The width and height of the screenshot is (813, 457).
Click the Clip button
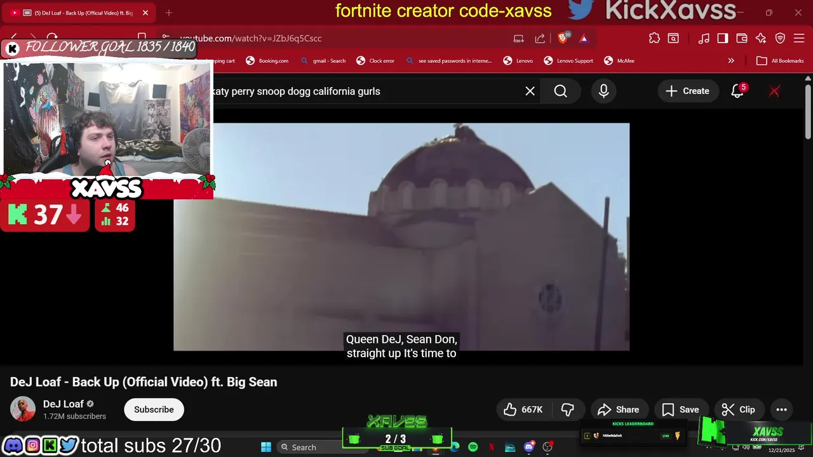[x=739, y=410]
